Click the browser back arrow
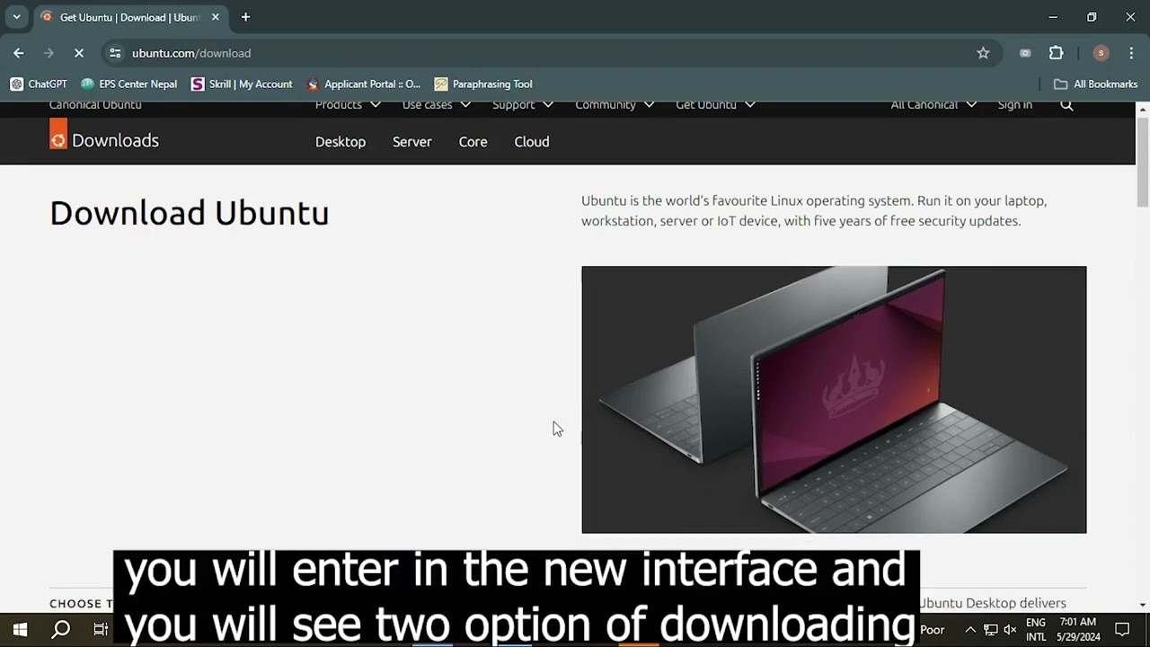 tap(19, 53)
